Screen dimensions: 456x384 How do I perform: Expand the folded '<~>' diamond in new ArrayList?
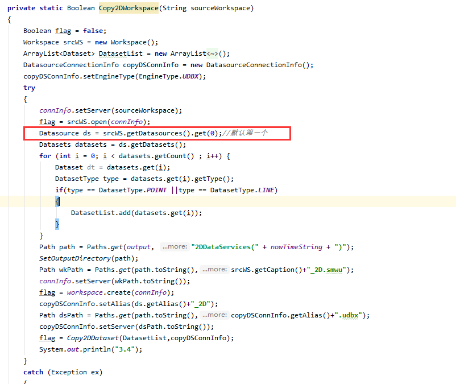[212, 54]
